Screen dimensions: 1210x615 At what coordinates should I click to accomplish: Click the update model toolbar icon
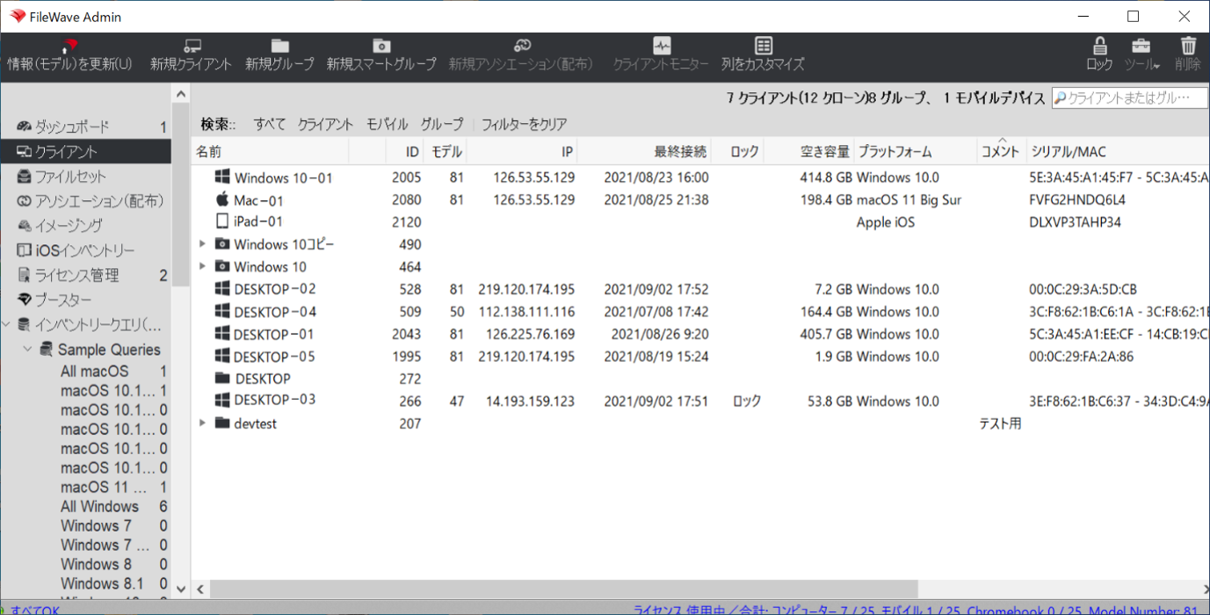click(x=70, y=46)
